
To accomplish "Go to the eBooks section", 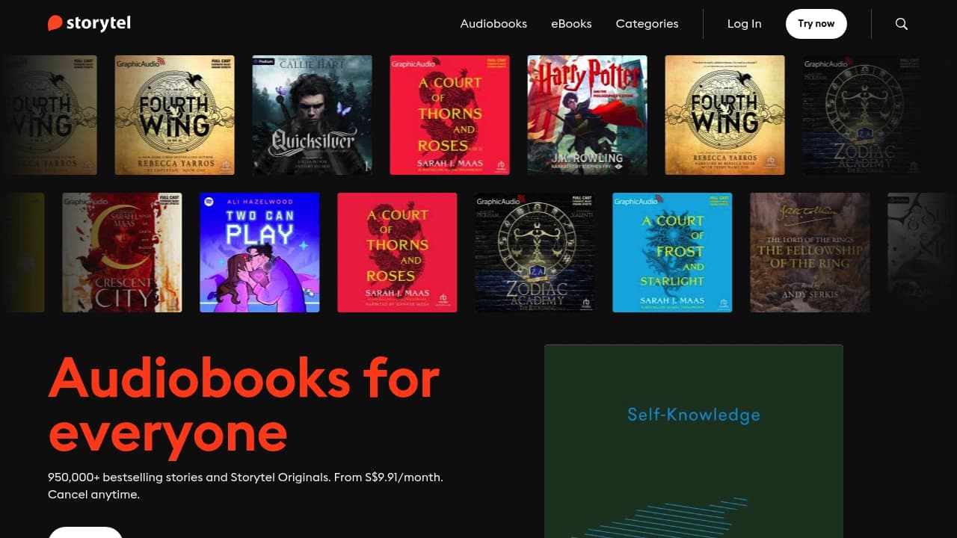I will click(571, 24).
